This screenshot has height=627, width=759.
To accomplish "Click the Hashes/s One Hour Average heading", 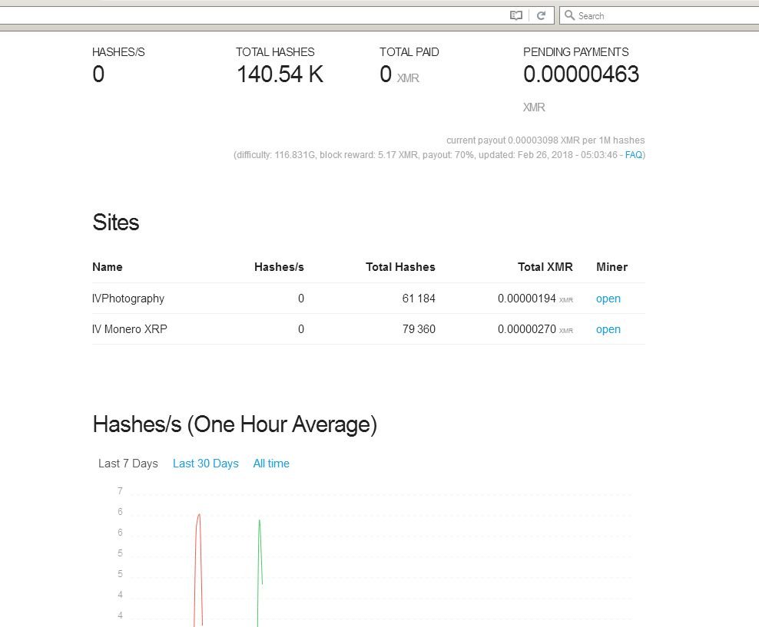I will [235, 424].
